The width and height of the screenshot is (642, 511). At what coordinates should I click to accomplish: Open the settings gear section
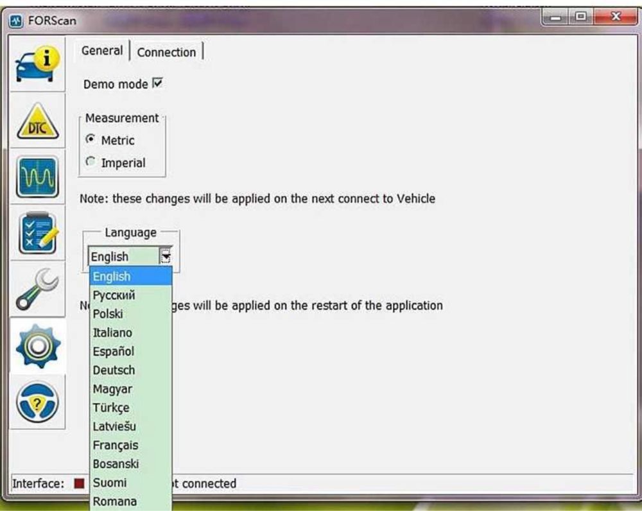[37, 346]
